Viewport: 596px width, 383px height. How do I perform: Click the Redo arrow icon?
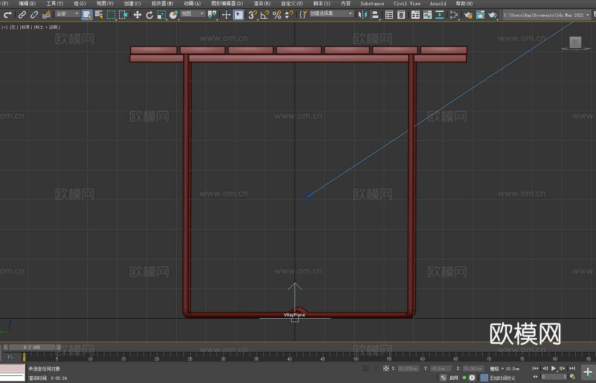pos(8,15)
